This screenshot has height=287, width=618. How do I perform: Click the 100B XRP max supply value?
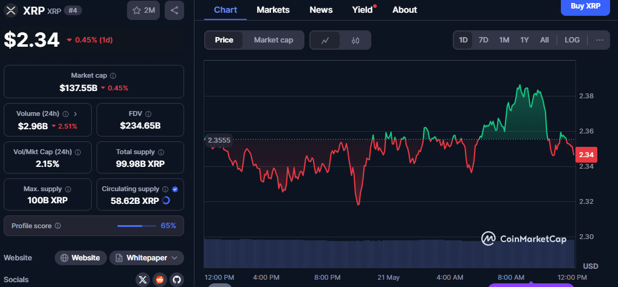click(x=47, y=200)
